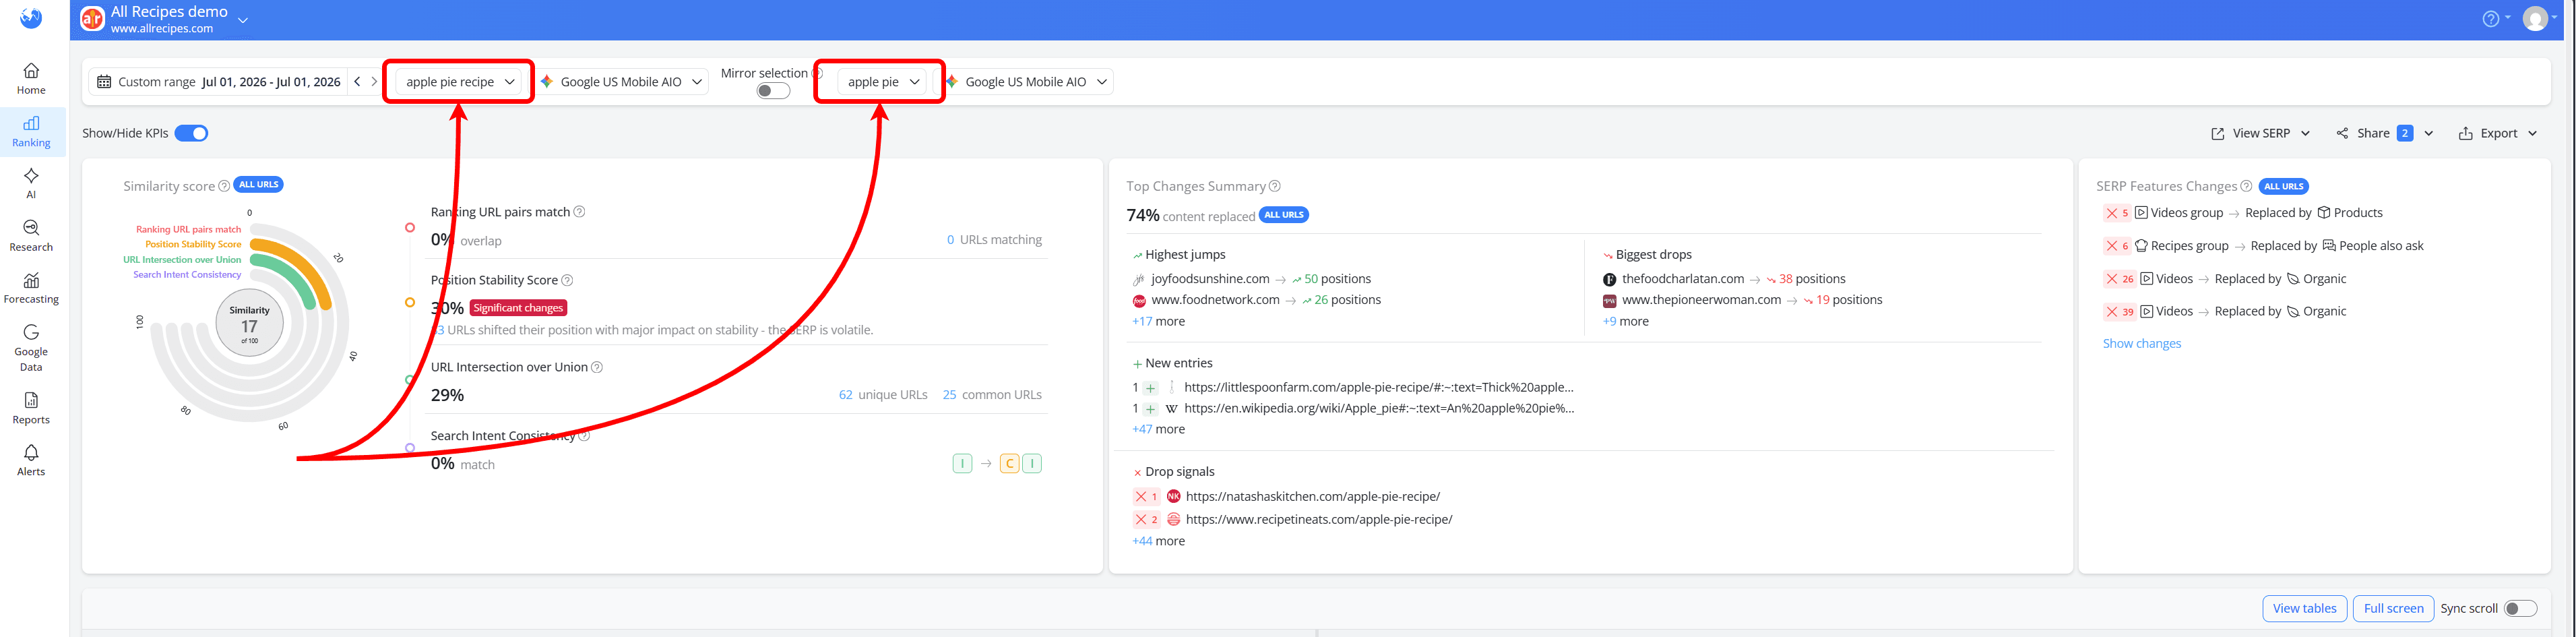Screen dimensions: 2576x637
Task: Go to next date range arrow
Action: pyautogui.click(x=374, y=82)
